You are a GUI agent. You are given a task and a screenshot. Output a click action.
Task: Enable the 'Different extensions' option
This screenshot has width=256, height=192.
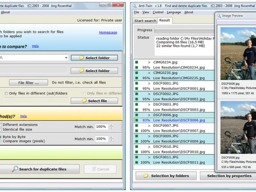point(1,124)
